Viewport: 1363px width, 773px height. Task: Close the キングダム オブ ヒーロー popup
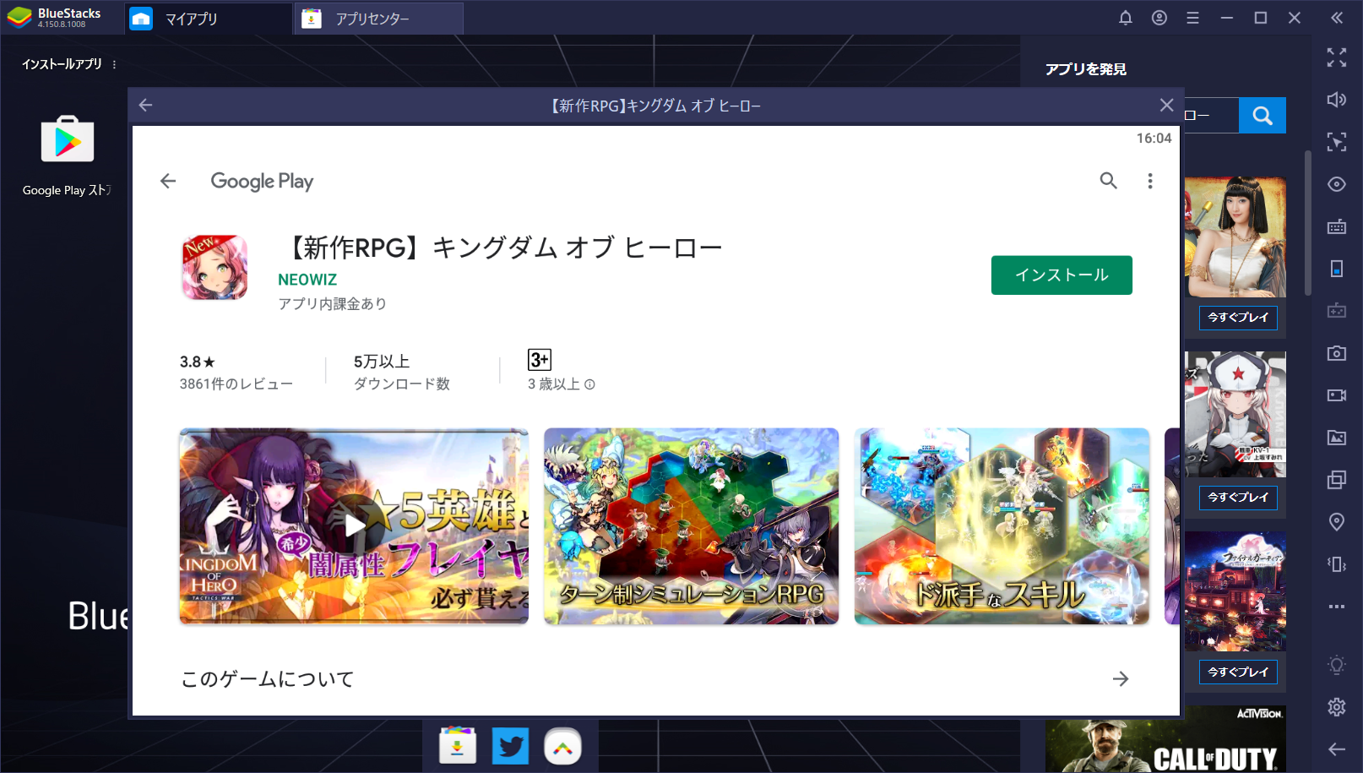click(x=1166, y=105)
